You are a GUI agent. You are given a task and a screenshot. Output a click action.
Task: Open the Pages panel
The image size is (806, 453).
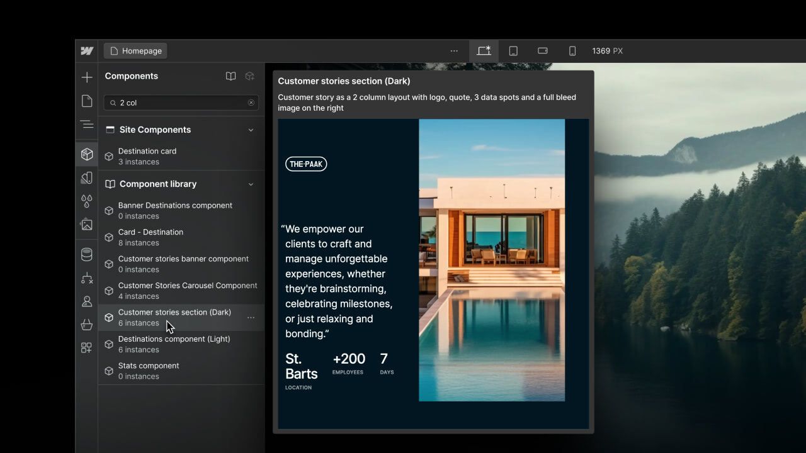86,101
